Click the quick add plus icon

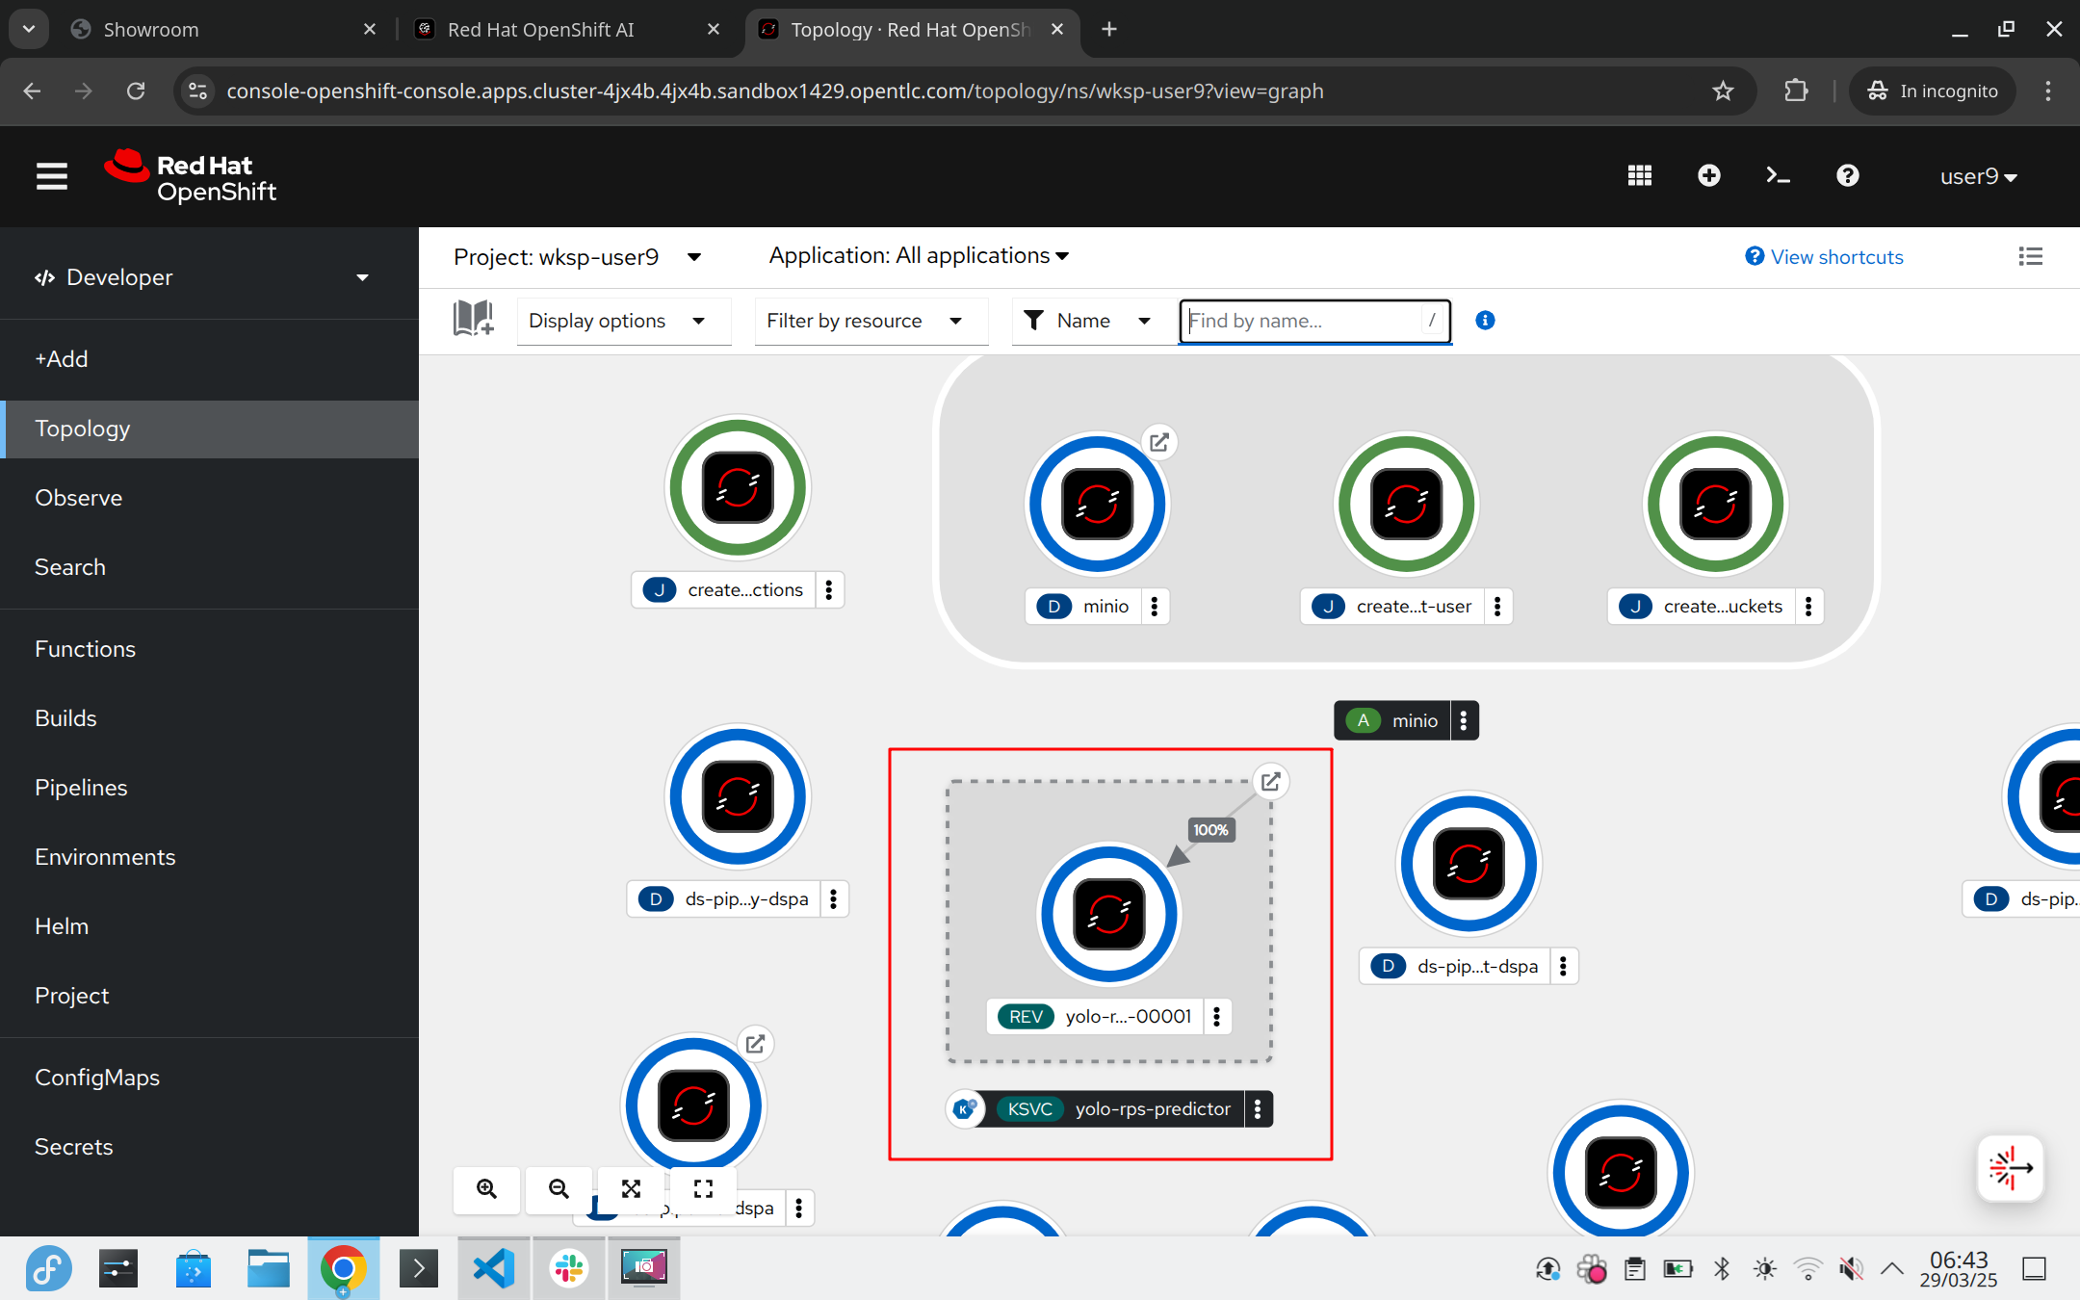coord(1708,176)
